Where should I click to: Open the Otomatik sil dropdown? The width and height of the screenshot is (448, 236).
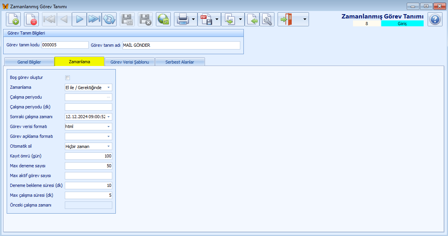[x=109, y=146]
